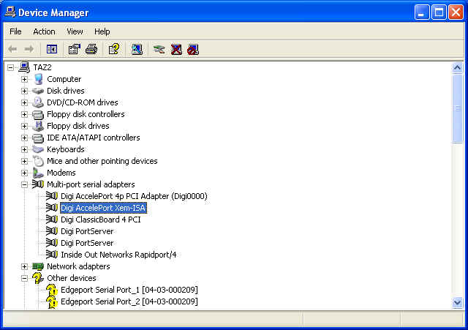This screenshot has height=330, width=468.
Task: Open the Action menu
Action: (x=44, y=31)
